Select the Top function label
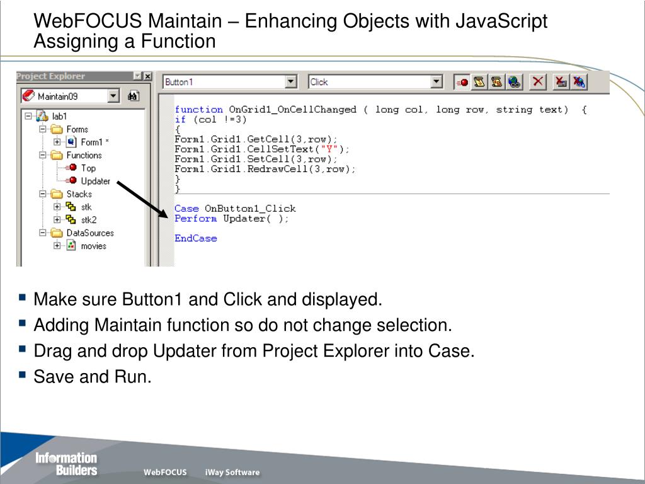645x484 pixels. [88, 168]
